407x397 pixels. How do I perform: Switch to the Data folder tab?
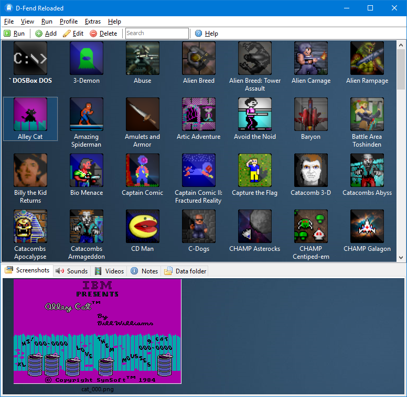(186, 271)
